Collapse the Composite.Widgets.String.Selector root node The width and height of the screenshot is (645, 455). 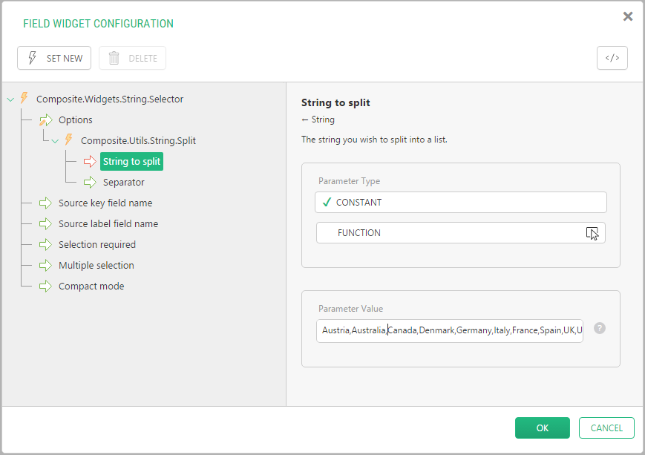[x=10, y=99]
